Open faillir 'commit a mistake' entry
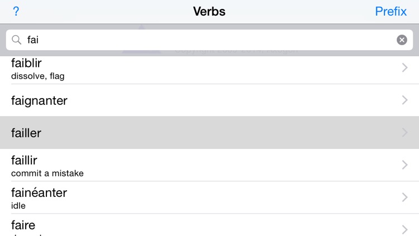This screenshot has width=419, height=236. (209, 165)
